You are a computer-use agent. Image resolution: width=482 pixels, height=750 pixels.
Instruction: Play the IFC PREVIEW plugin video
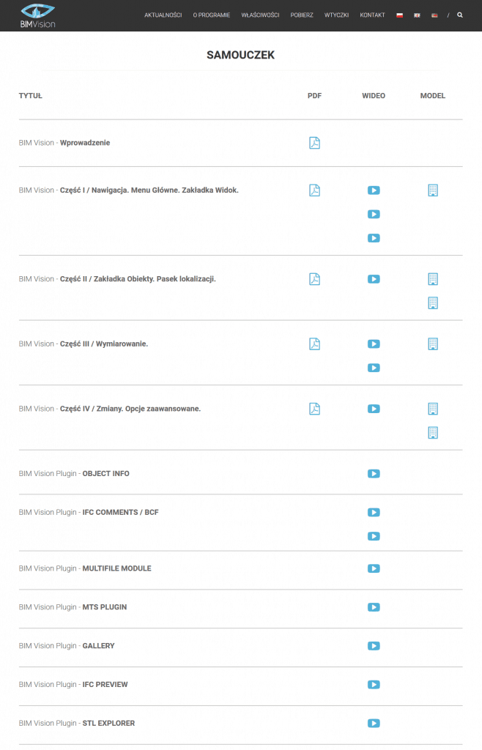click(374, 685)
